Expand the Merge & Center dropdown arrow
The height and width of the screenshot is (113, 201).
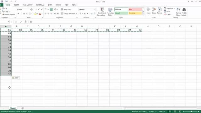(x=77, y=13)
